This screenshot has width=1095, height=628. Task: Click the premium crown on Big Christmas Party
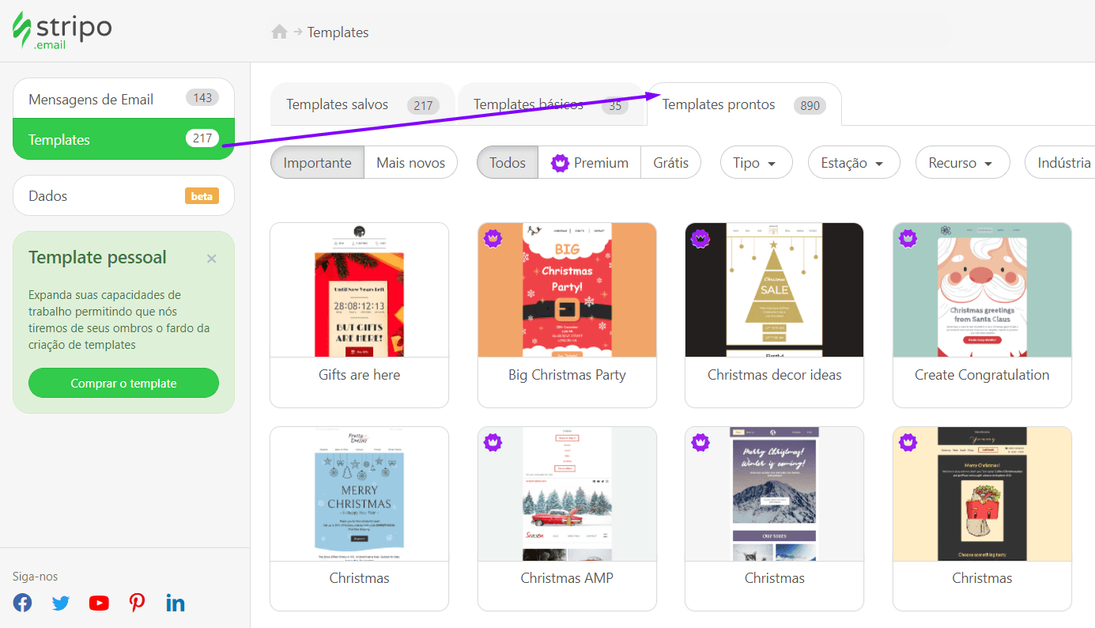[x=493, y=238]
